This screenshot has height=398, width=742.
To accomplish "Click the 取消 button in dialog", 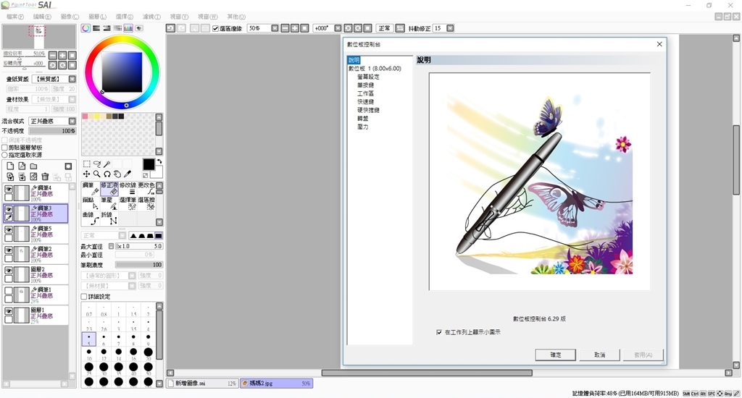I will point(599,355).
